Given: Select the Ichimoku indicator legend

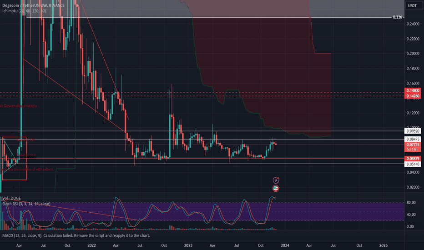Looking at the screenshot, I should coord(24,11).
